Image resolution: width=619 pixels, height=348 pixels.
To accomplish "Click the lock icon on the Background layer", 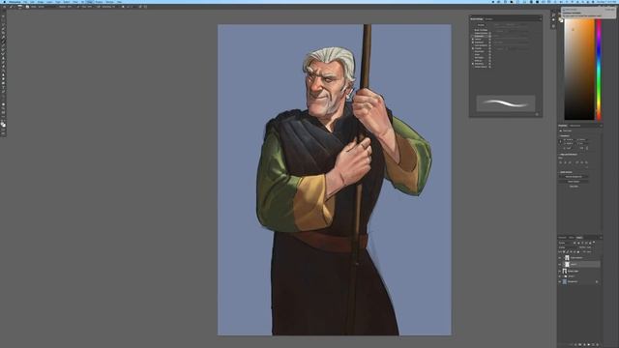I will coord(597,281).
